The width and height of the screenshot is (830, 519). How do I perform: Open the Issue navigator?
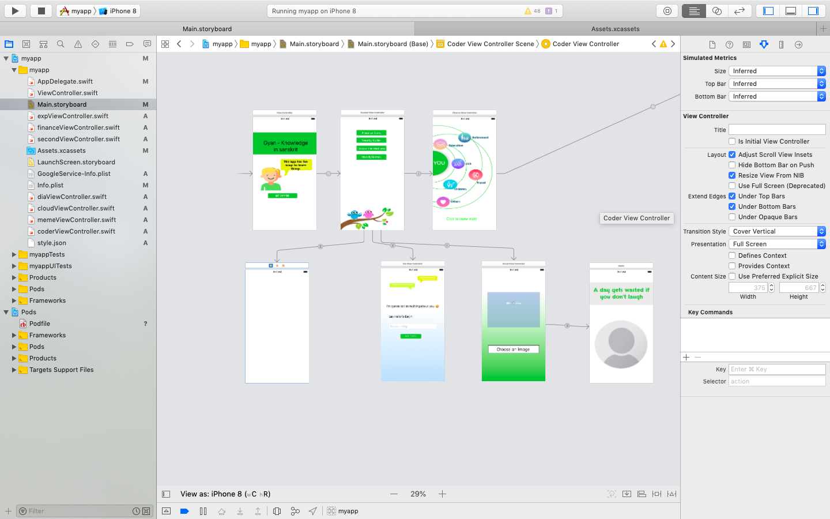pos(78,44)
